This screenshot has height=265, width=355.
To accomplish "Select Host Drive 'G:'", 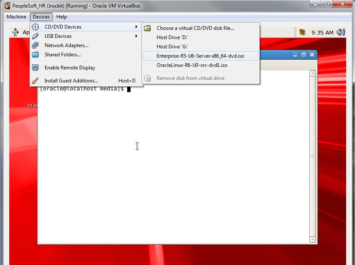I will pyautogui.click(x=200, y=47).
